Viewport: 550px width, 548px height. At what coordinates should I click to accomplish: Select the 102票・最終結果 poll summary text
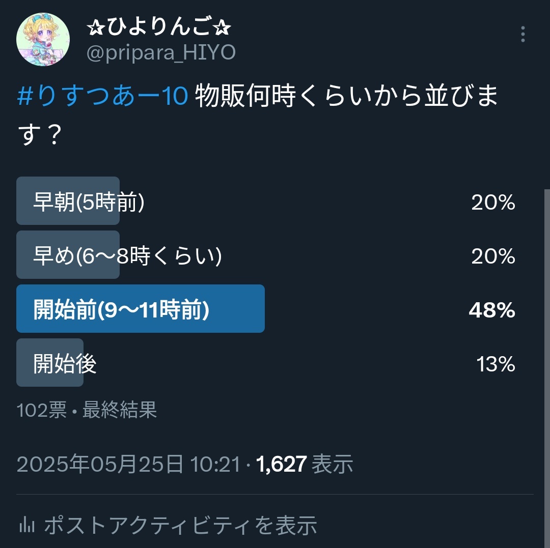(x=87, y=409)
